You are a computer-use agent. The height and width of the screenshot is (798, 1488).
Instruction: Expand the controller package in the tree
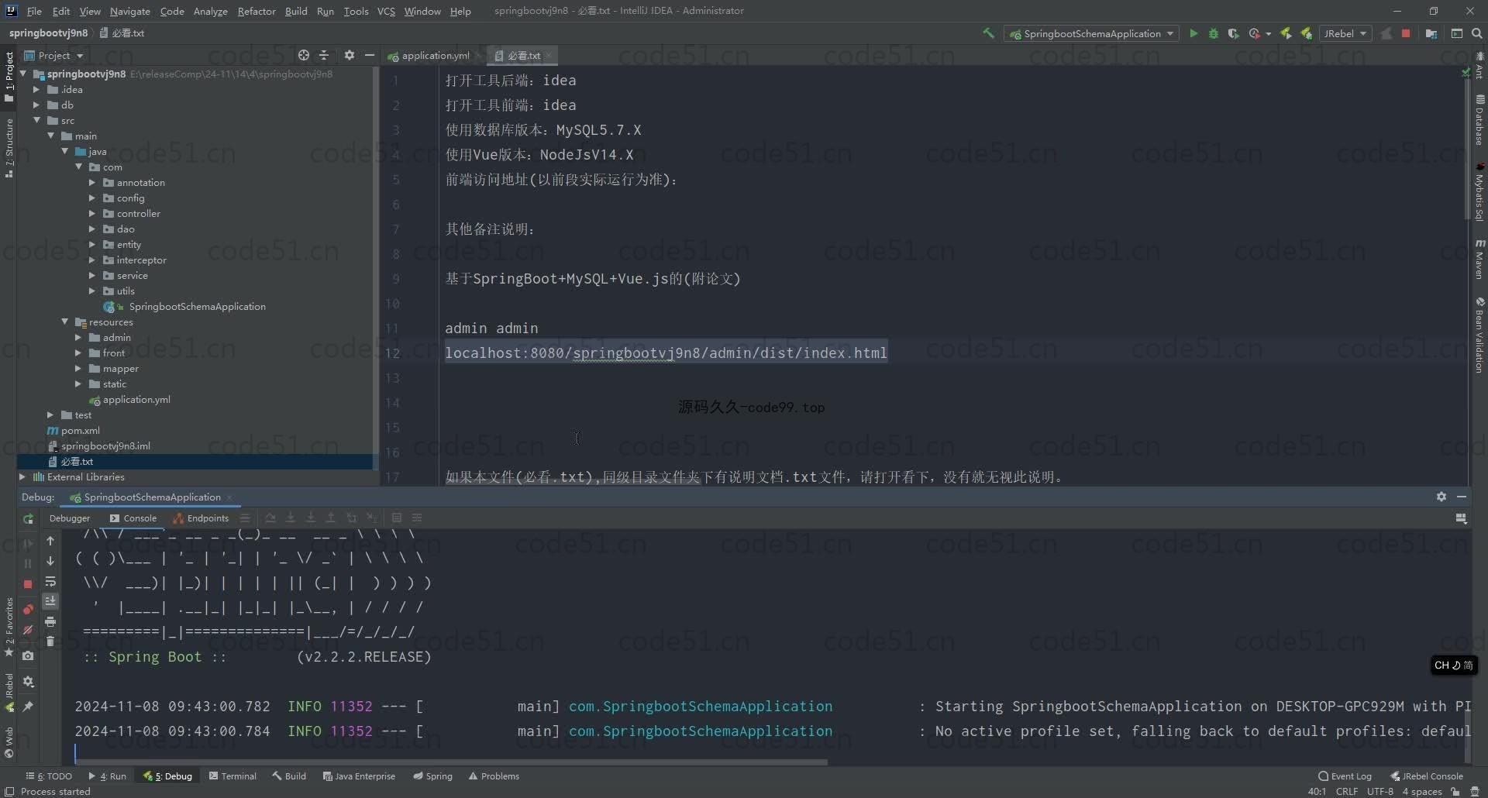92,214
